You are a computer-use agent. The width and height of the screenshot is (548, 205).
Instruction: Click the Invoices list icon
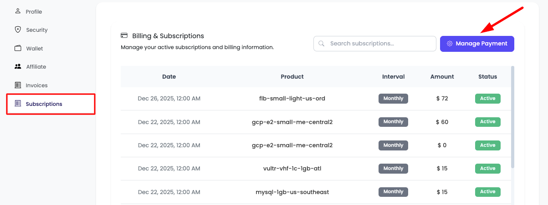pyautogui.click(x=18, y=85)
